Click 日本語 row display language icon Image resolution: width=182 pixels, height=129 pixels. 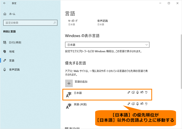(129, 92)
